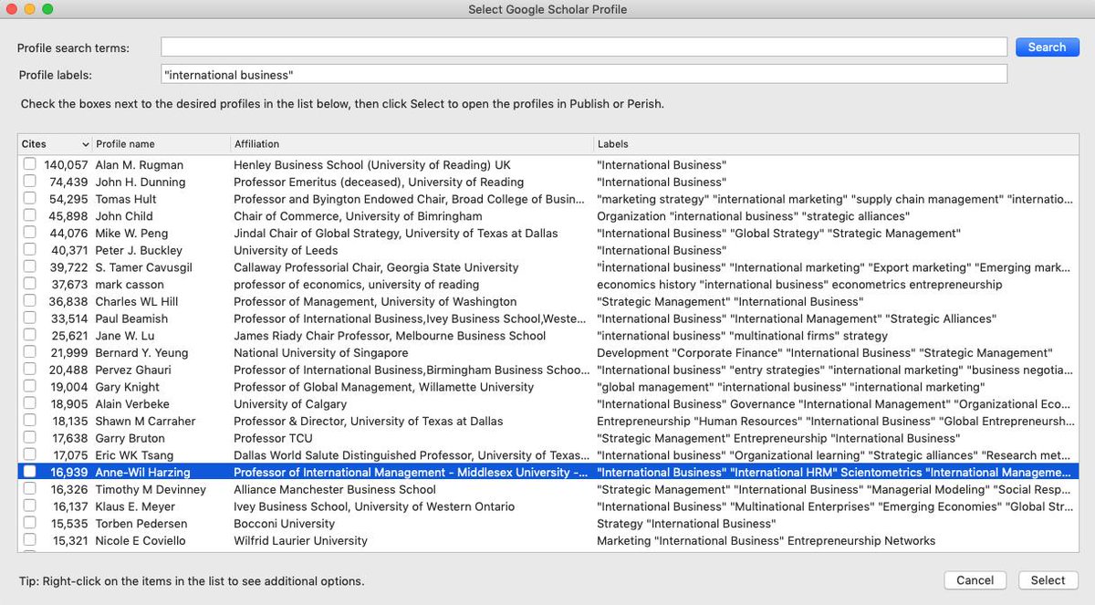This screenshot has width=1095, height=605.
Task: Check the box for Eric WK Tsang
Action: [x=30, y=454]
